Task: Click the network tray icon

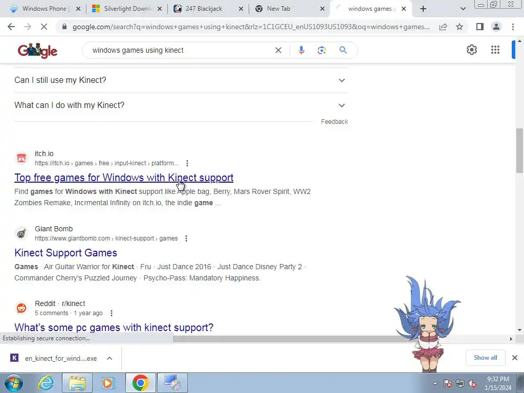Action: 460,384
